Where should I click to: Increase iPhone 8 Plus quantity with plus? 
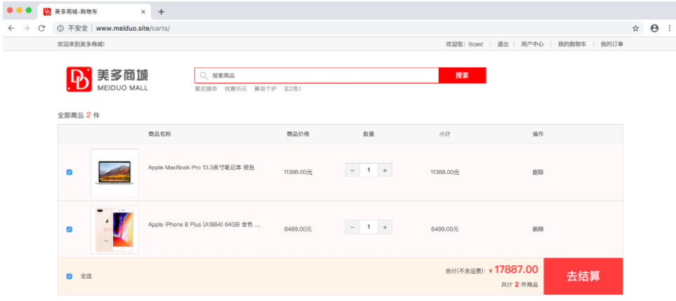pyautogui.click(x=385, y=227)
